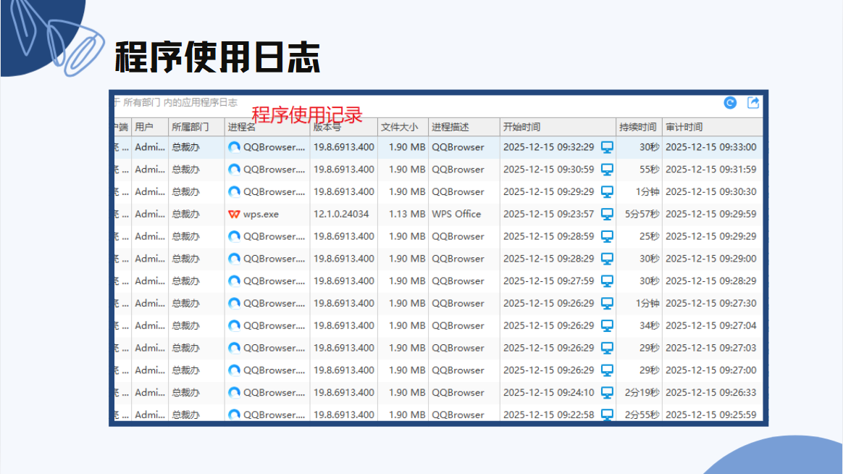Image resolution: width=843 pixels, height=474 pixels.
Task: Click the 所有部门 内的应用程序日志 title text
Action: point(180,102)
